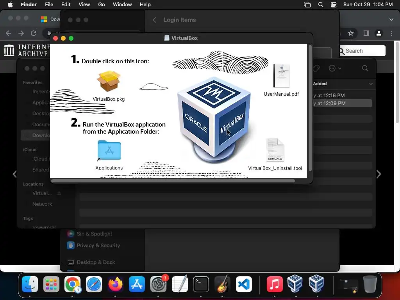Open the Edit menu
The image size is (400, 300).
click(x=66, y=5)
